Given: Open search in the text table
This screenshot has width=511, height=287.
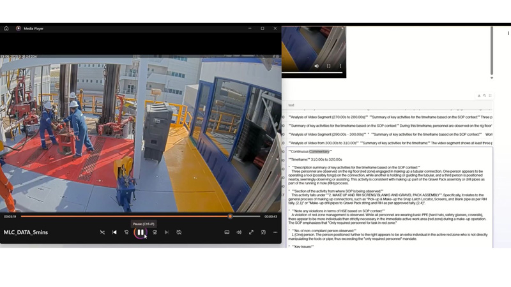Looking at the screenshot, I should click(485, 96).
